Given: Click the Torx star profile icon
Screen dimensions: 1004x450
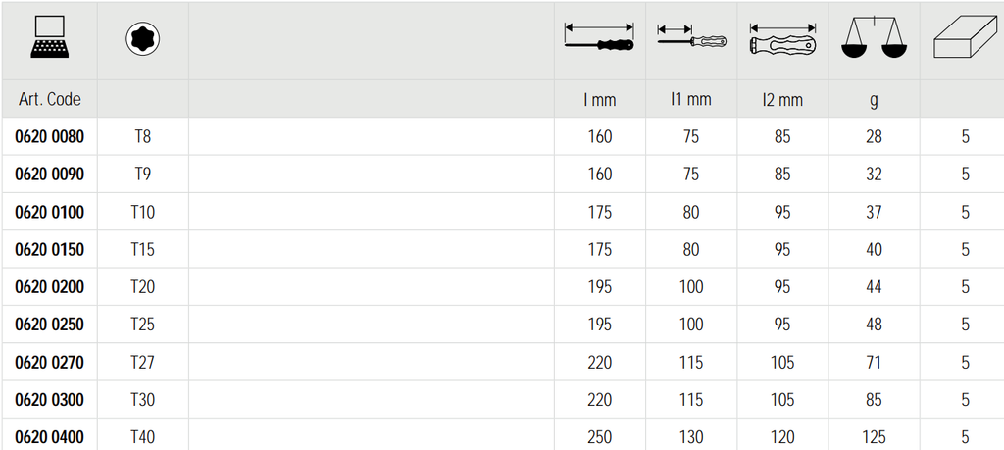Looking at the screenshot, I should pos(143,39).
